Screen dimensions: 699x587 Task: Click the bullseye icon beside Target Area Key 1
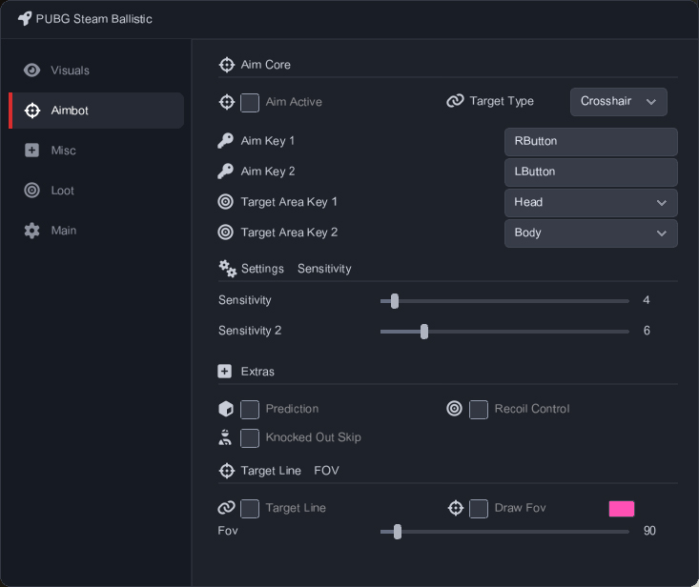226,202
